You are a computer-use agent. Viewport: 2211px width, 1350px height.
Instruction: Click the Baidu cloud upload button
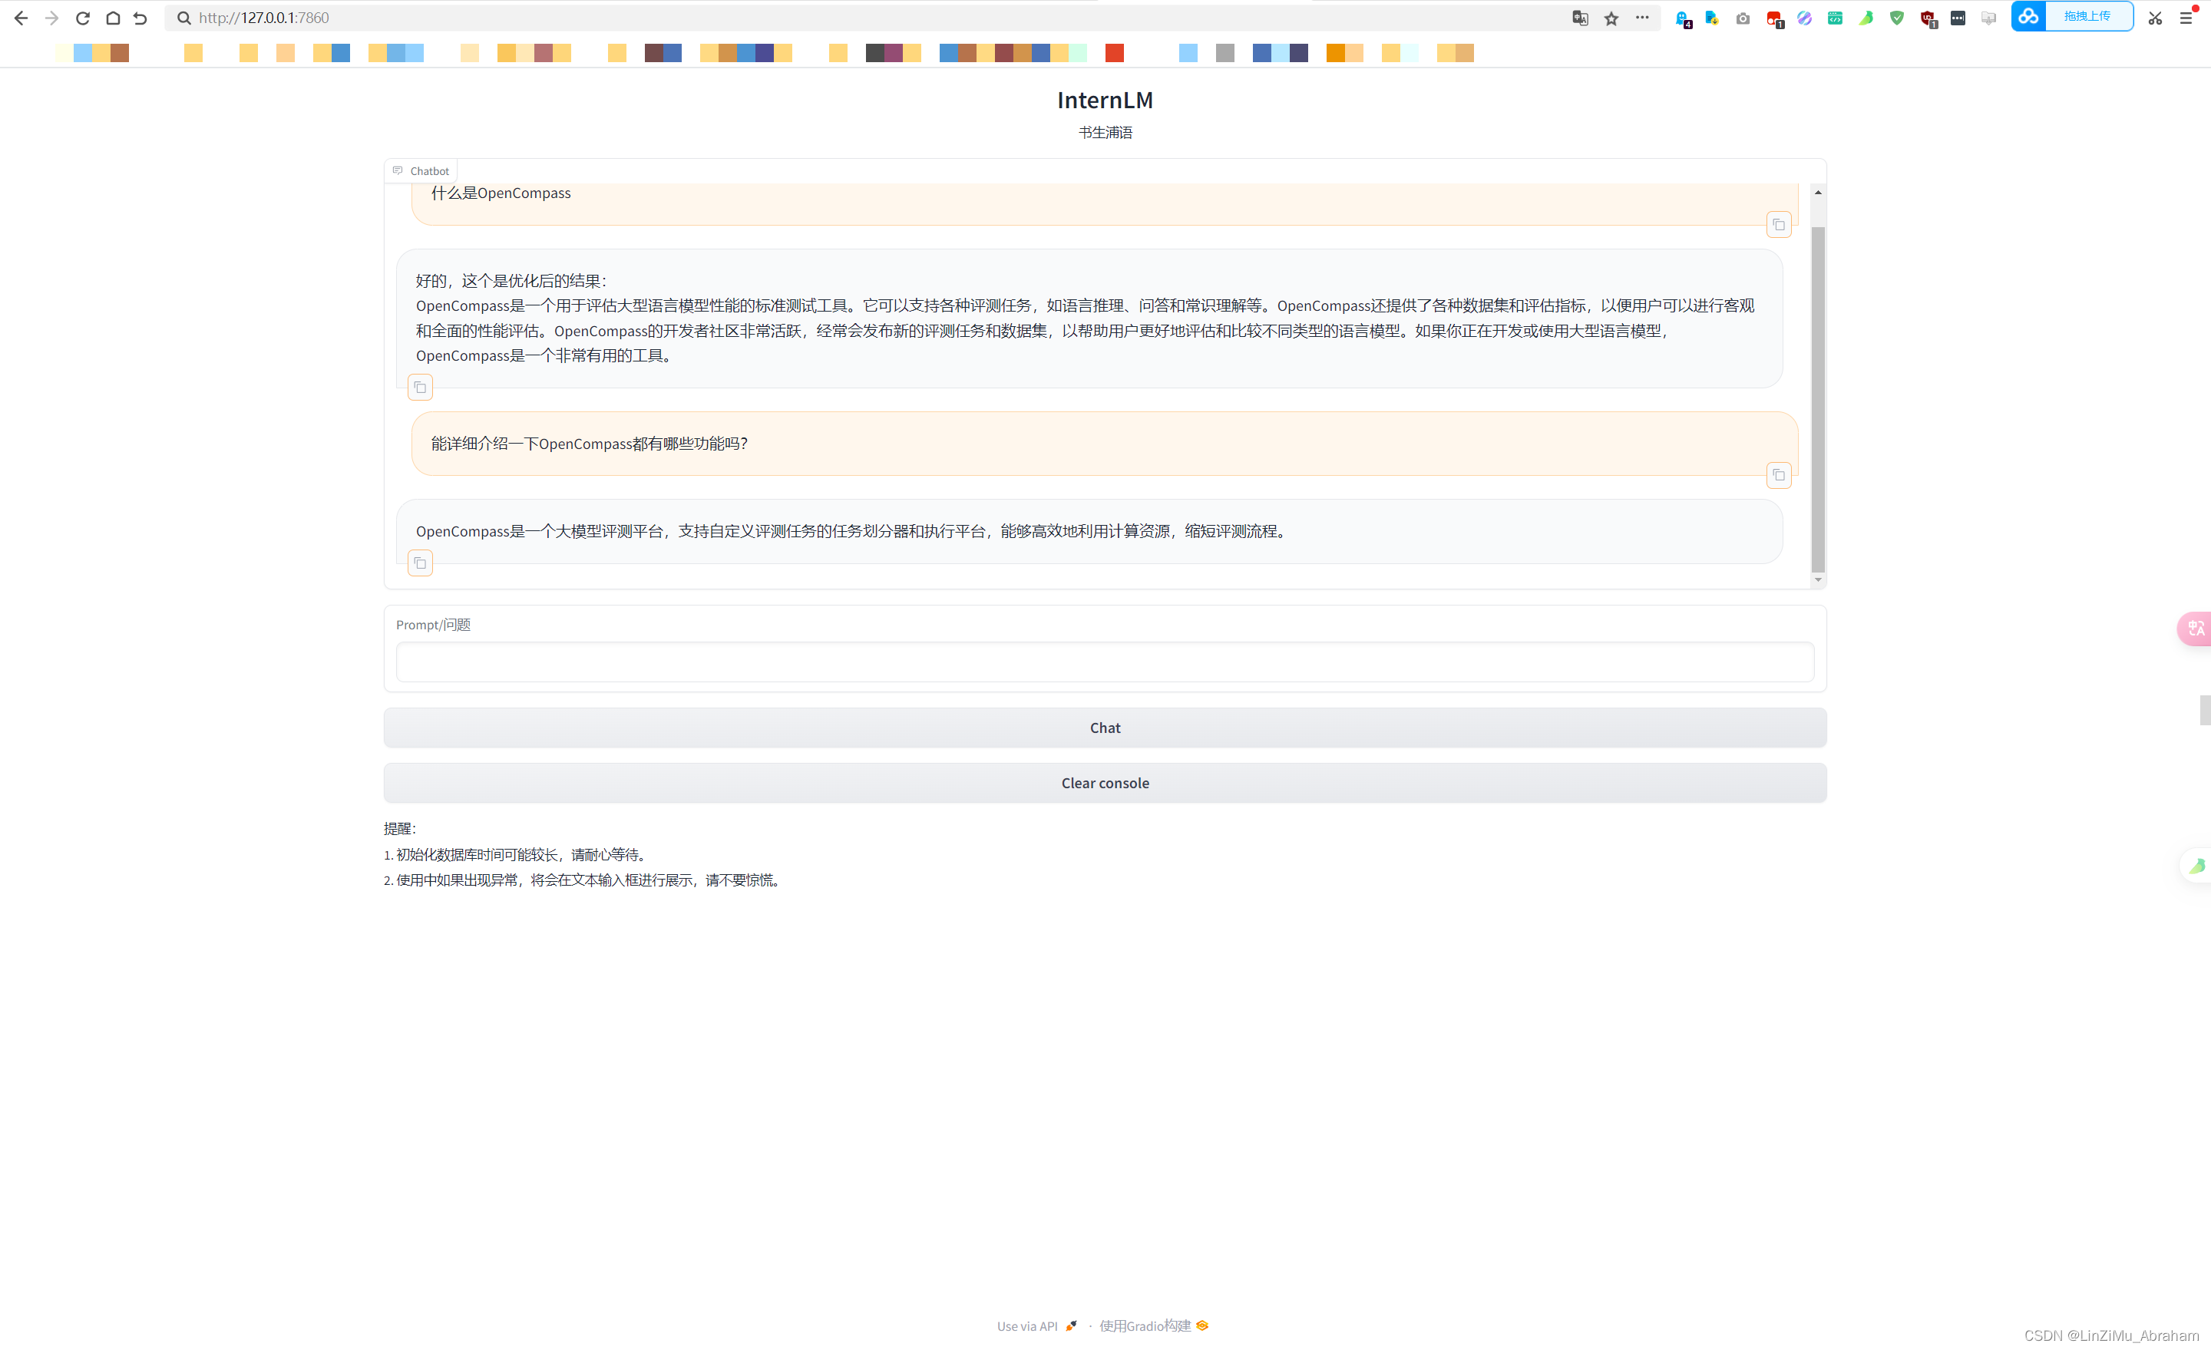click(x=2072, y=16)
